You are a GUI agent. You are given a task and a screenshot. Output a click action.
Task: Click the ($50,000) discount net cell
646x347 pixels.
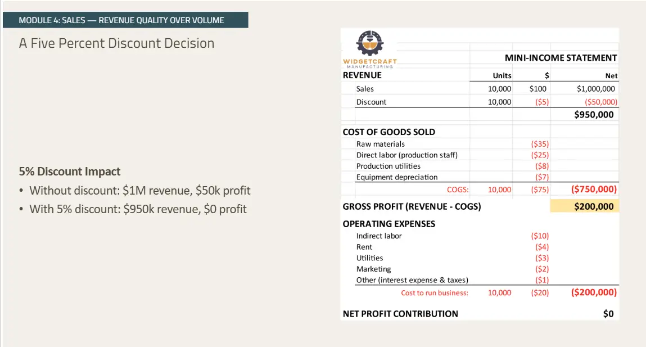pyautogui.click(x=600, y=102)
